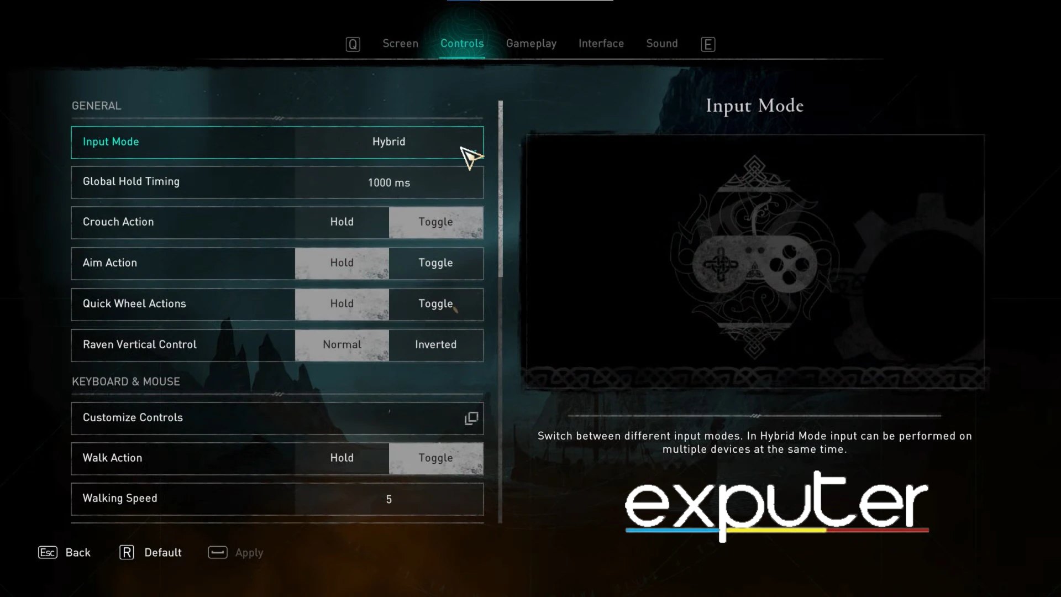Select the Gameplay tab in settings
This screenshot has height=597, width=1061.
[531, 43]
